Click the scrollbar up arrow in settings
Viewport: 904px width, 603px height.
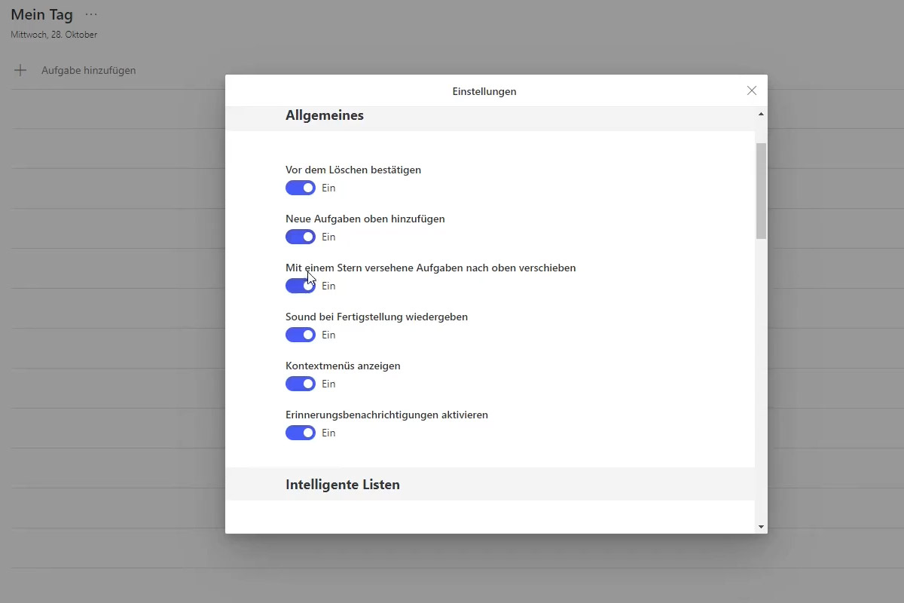pyautogui.click(x=761, y=114)
